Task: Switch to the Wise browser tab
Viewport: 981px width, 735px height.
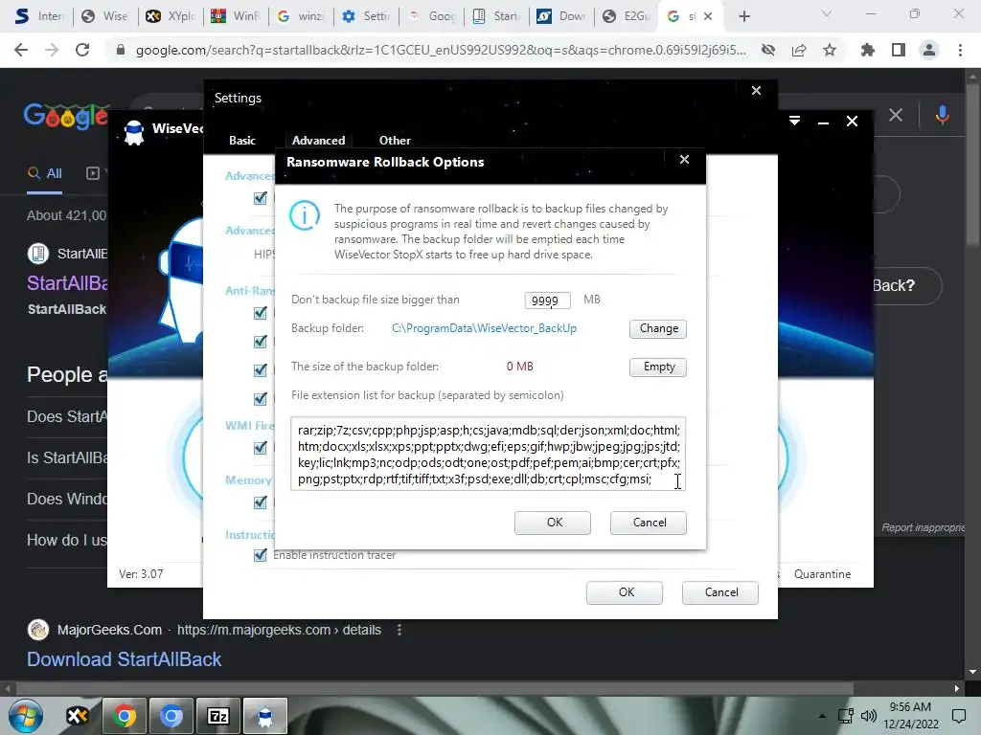Action: (x=105, y=16)
